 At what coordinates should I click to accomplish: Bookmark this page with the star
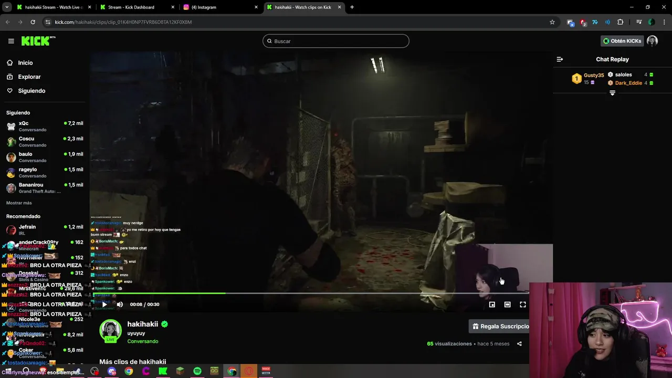552,22
